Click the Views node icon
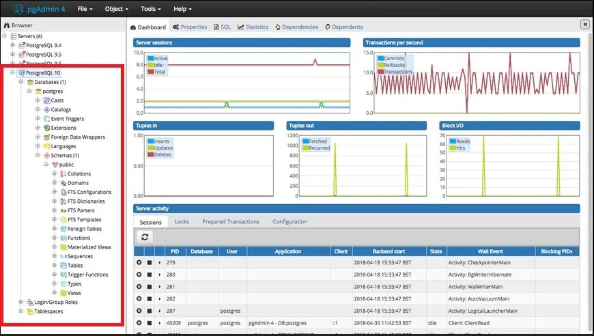The height and width of the screenshot is (336, 594). 63,293
